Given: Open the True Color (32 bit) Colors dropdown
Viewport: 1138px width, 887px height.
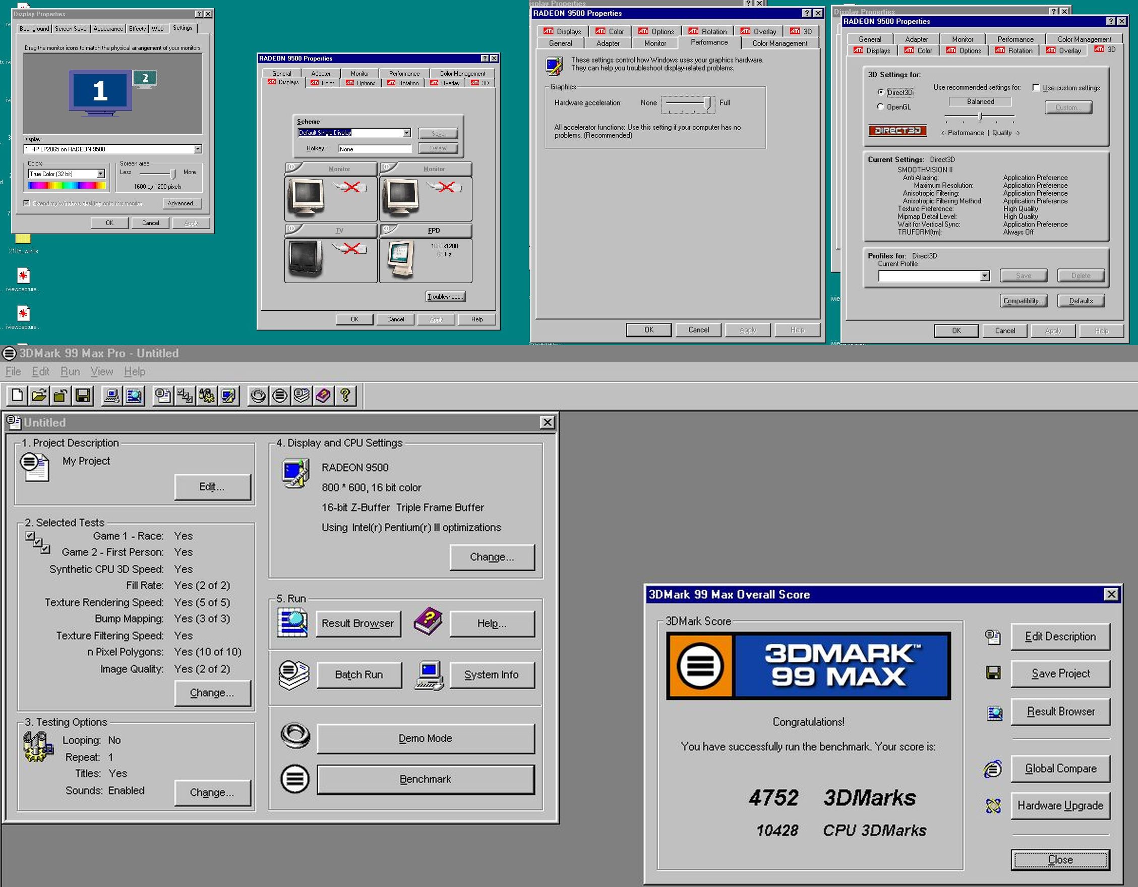Looking at the screenshot, I should click(x=100, y=174).
